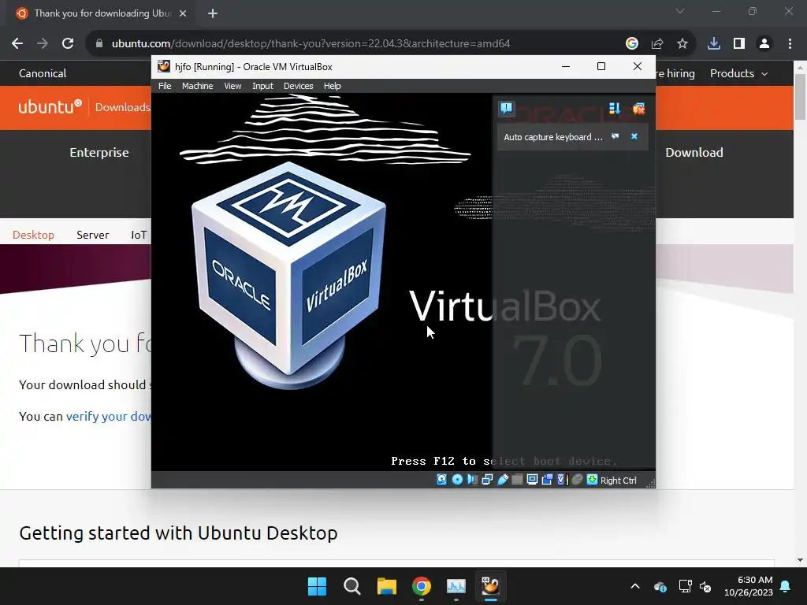Open the Devices menu in VirtualBox

click(298, 86)
